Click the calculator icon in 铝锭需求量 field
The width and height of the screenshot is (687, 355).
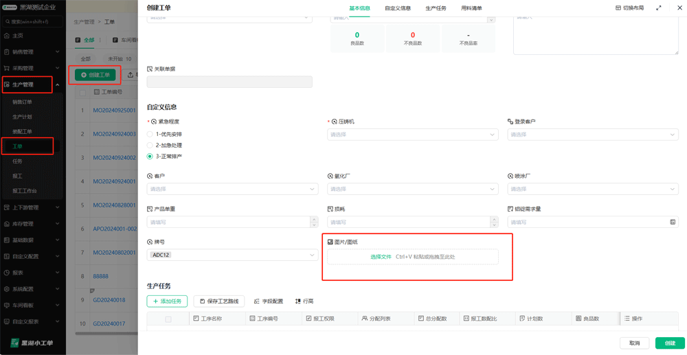point(673,222)
